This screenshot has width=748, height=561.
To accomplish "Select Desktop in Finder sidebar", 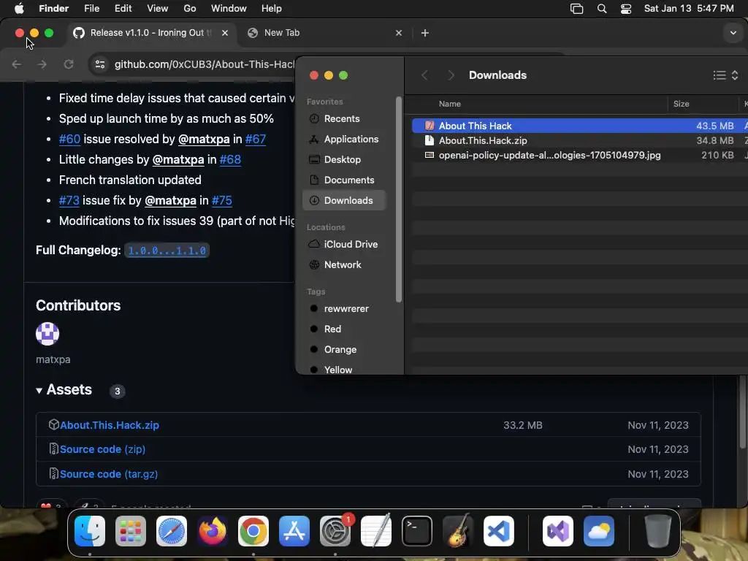I will pos(343,160).
